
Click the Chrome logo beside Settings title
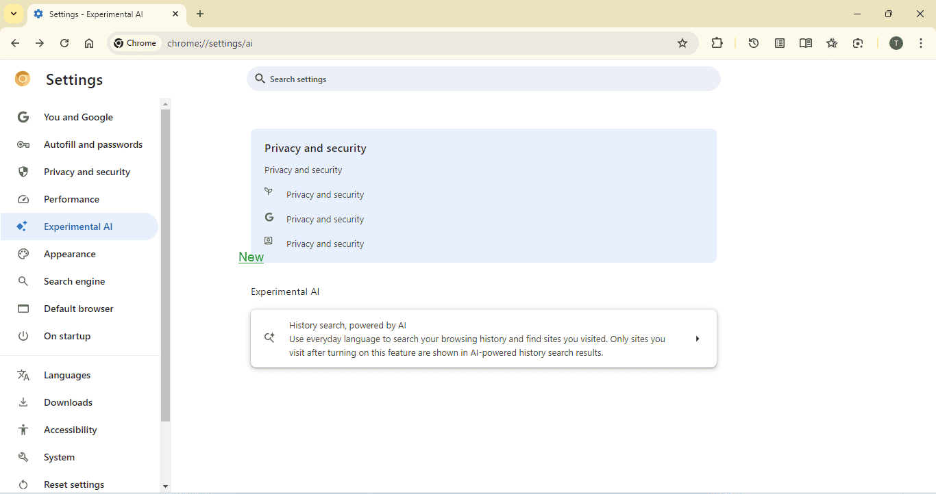[23, 79]
